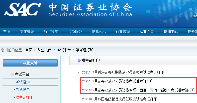Open 信息公示 navigation item
Viewport: 197px width, 103px height.
(x=99, y=32)
